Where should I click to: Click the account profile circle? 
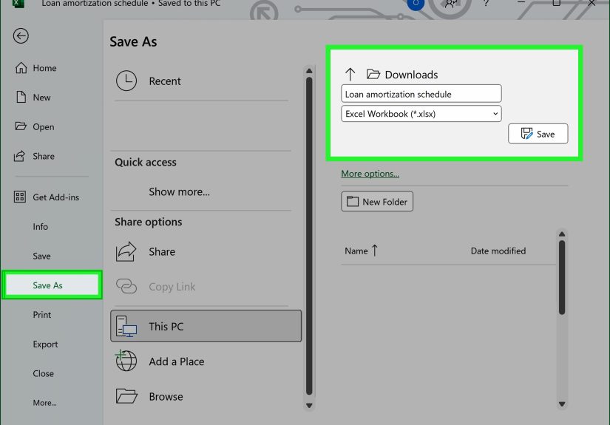coord(416,4)
